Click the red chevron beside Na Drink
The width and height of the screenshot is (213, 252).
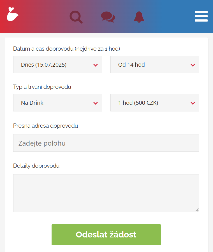(x=96, y=103)
